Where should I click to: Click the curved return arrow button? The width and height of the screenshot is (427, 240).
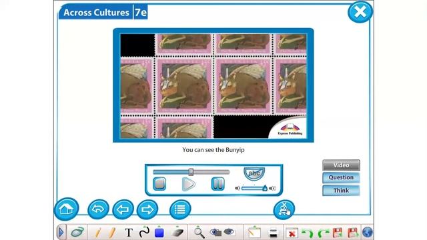coord(98,209)
